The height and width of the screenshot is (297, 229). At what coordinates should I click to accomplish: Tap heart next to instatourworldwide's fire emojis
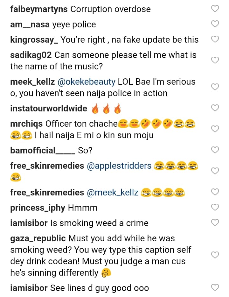pyautogui.click(x=215, y=108)
